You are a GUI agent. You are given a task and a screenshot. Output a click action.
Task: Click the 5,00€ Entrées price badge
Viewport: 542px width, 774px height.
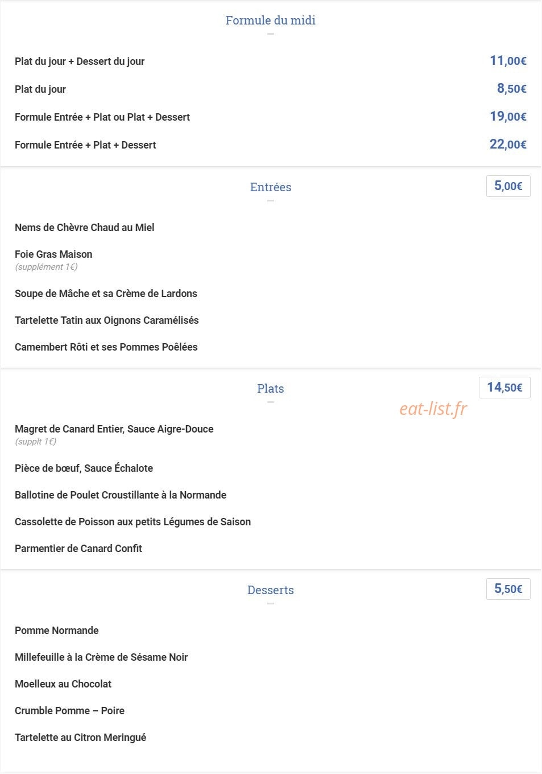pyautogui.click(x=508, y=186)
